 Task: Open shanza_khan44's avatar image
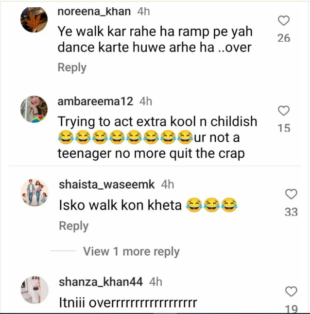click(35, 290)
